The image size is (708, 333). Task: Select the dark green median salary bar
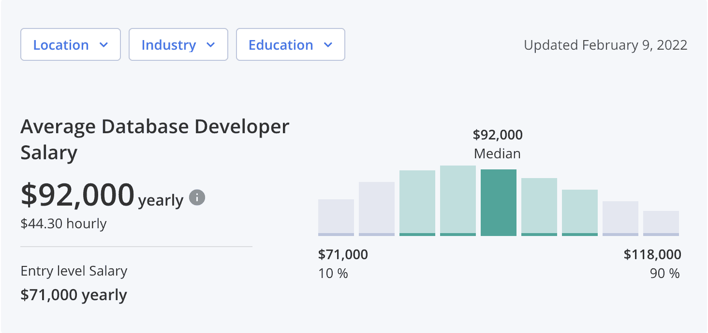[498, 203]
